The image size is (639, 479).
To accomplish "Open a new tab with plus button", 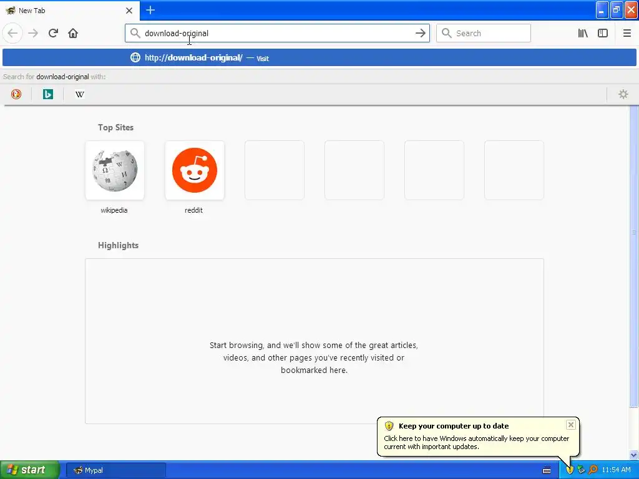I will pos(150,10).
